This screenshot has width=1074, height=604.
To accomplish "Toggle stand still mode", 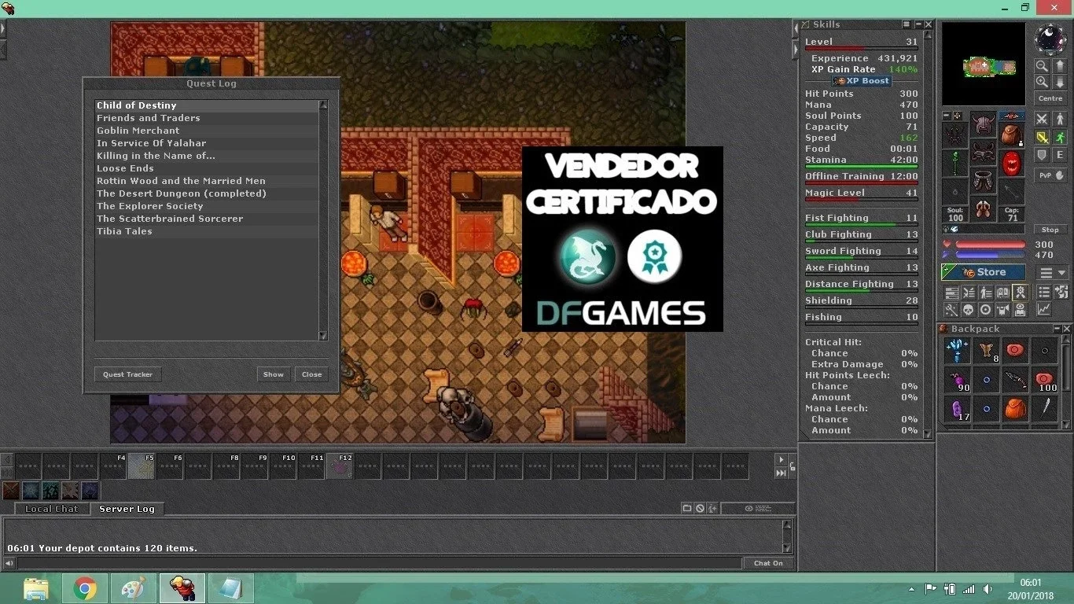I will coord(1060,119).
